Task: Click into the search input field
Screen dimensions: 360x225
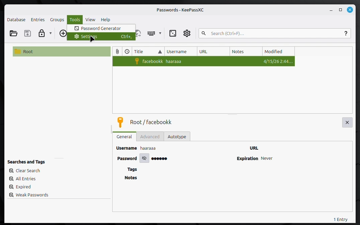Action: (x=272, y=33)
